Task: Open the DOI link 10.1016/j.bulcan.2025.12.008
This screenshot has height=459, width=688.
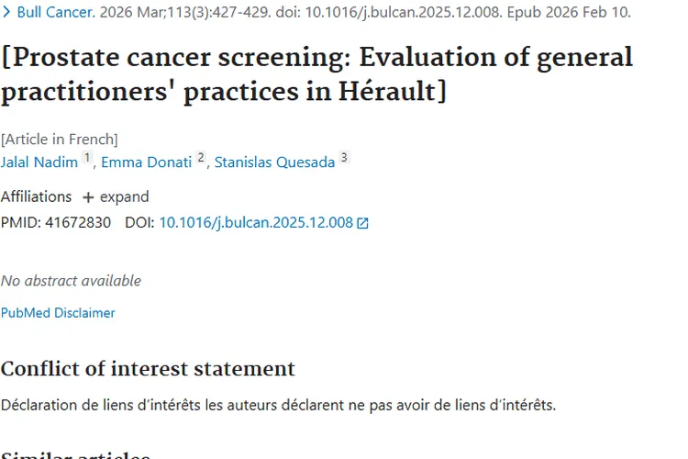Action: point(256,222)
